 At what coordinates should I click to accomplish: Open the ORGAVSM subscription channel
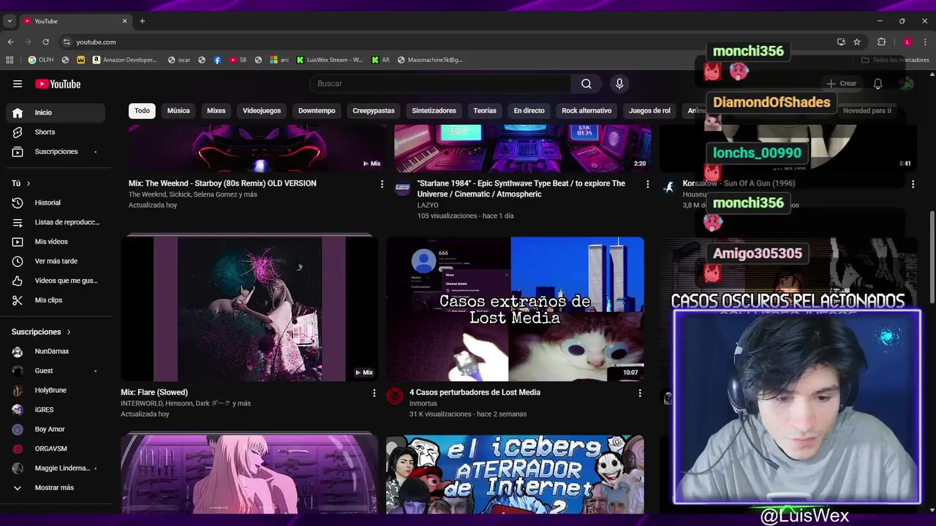[x=56, y=449]
